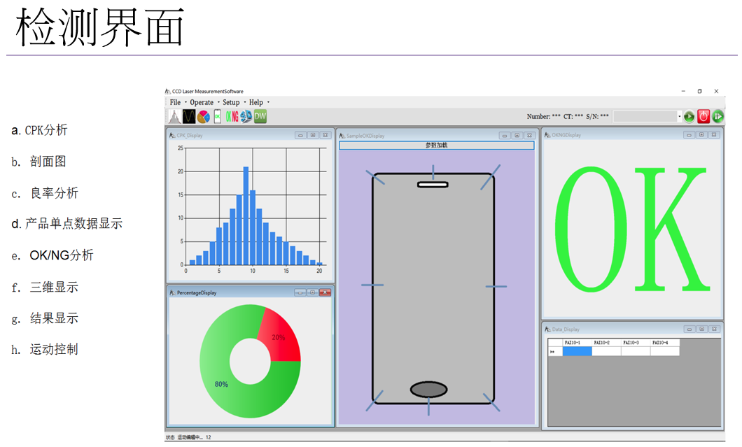The image size is (742, 447).
Task: Stop with the red power button
Action: point(703,116)
